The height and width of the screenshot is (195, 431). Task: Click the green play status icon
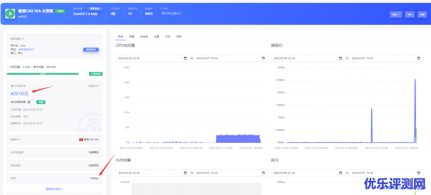(x=11, y=13)
